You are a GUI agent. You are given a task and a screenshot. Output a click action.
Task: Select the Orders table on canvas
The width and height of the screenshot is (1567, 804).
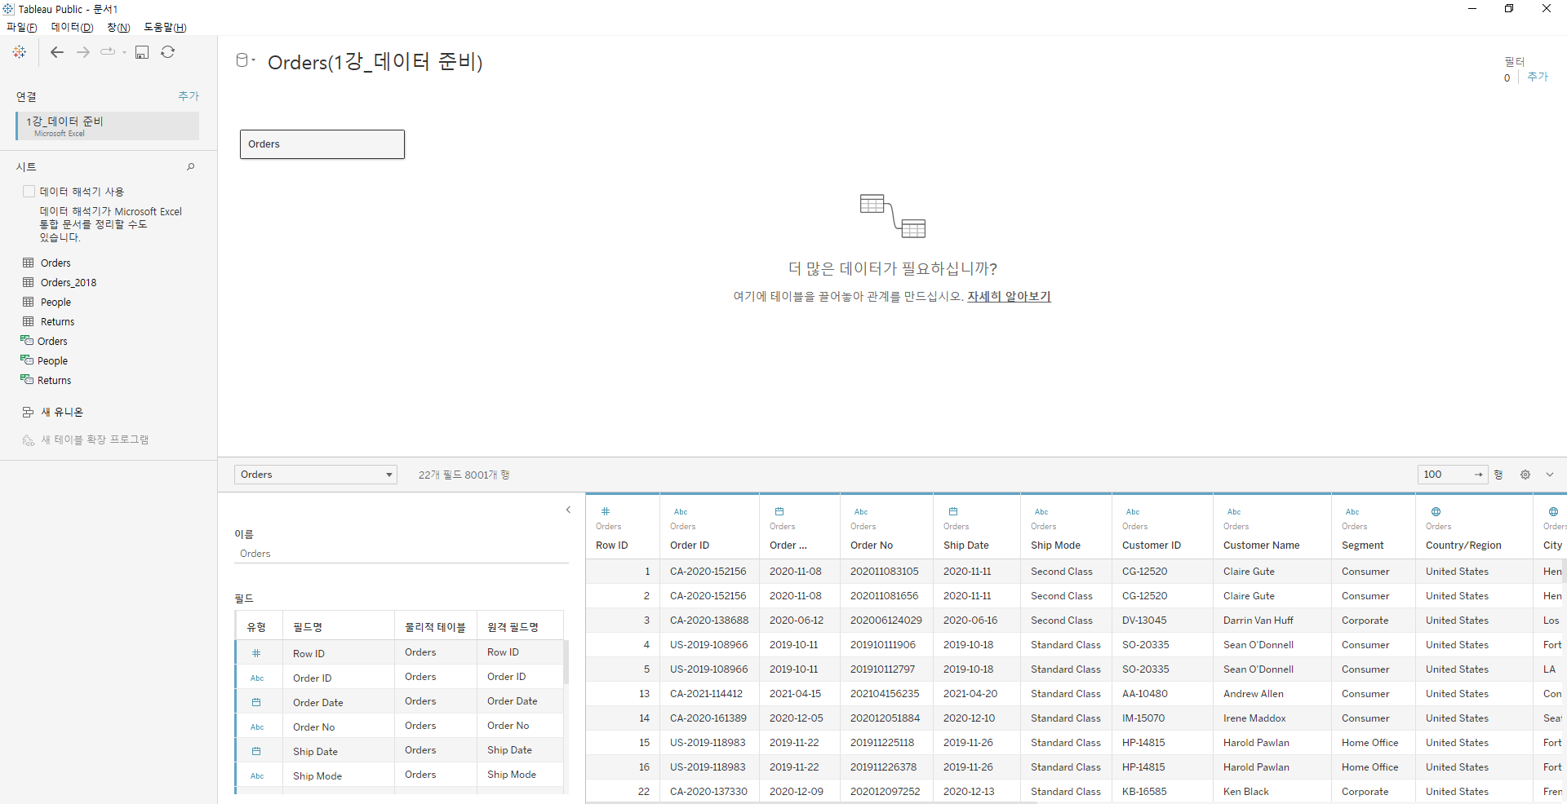coord(322,144)
